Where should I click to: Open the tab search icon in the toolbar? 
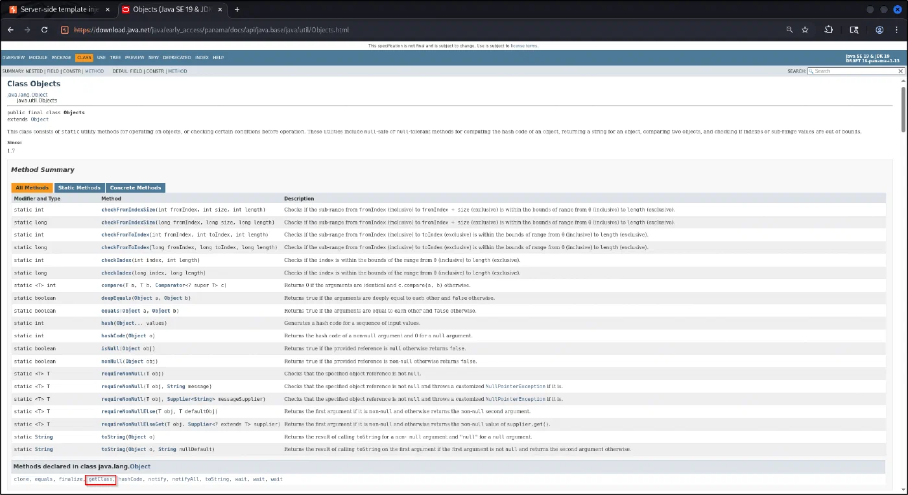point(854,30)
